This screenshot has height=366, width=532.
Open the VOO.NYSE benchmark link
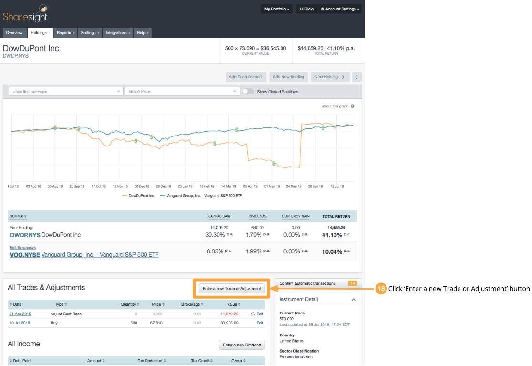click(84, 255)
